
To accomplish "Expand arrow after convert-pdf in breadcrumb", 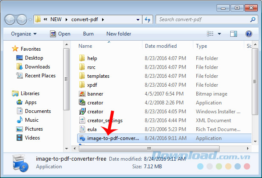I will point(103,20).
